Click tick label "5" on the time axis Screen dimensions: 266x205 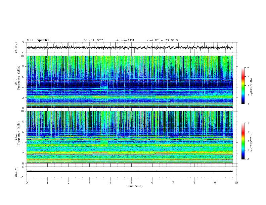click(131, 183)
